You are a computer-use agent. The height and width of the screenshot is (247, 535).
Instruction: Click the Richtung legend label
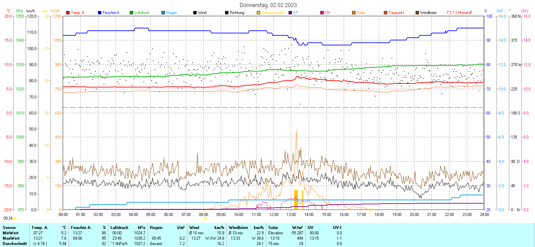point(237,13)
